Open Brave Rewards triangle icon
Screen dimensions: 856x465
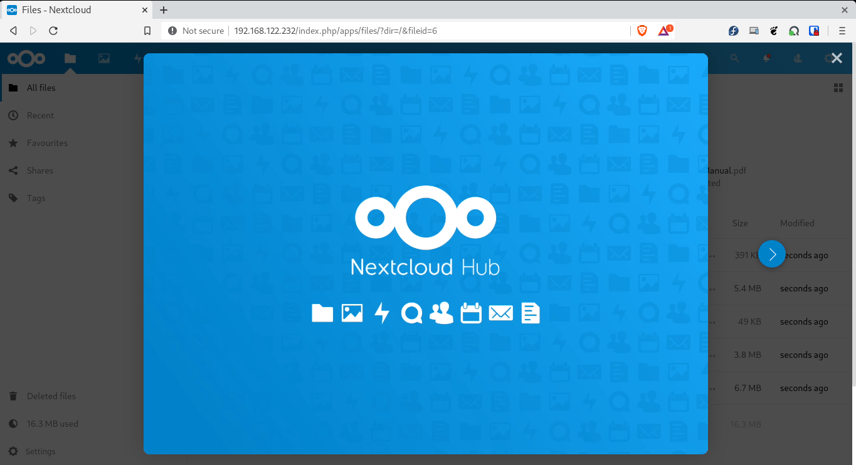point(664,31)
